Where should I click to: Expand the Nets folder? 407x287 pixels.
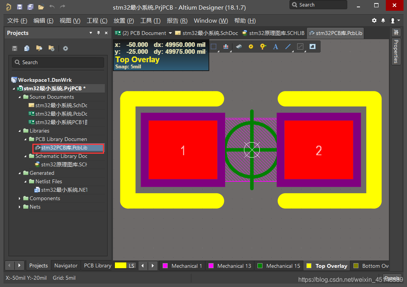(20, 207)
